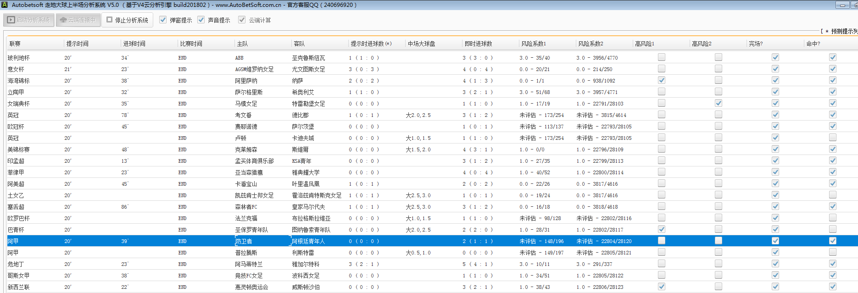Click the 命中? column header
Screen dimensions: 858x293
(x=813, y=44)
